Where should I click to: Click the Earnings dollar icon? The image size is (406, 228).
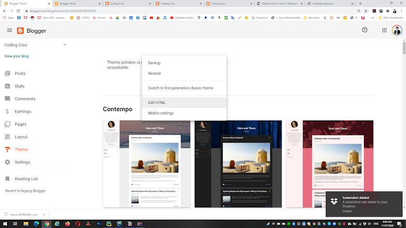7,112
